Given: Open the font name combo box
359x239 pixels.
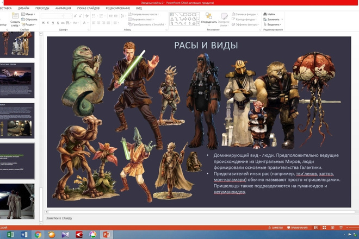Looking at the screenshot, I should (x=52, y=16).
